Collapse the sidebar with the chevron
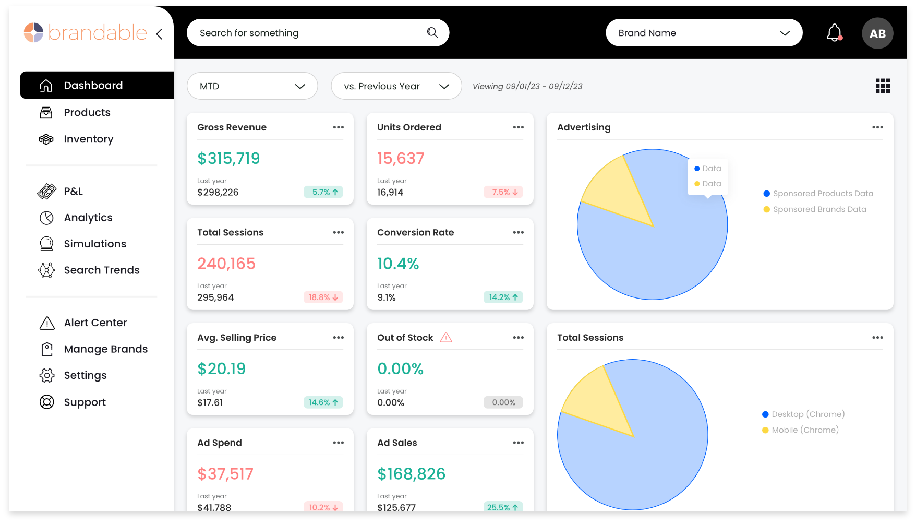 [159, 34]
